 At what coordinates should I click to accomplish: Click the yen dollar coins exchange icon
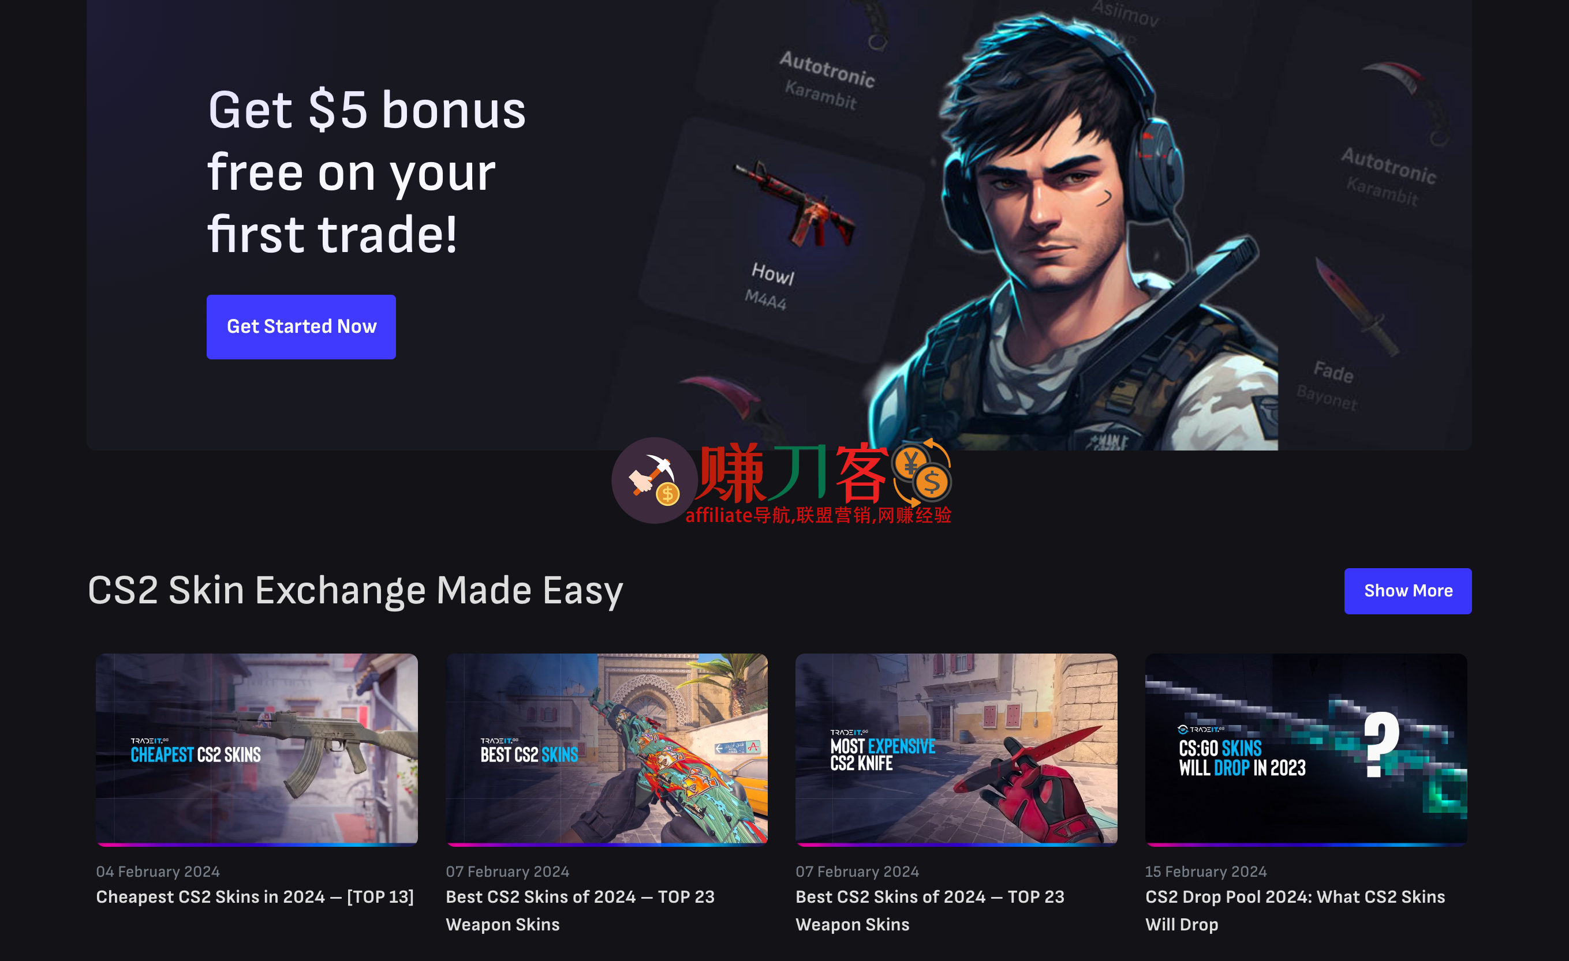click(922, 472)
